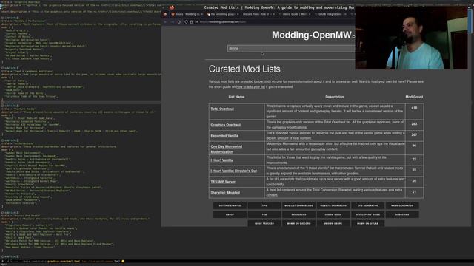The image size is (474, 266).
Task: Open One Day Morrowind Modernization list
Action: click(226, 149)
